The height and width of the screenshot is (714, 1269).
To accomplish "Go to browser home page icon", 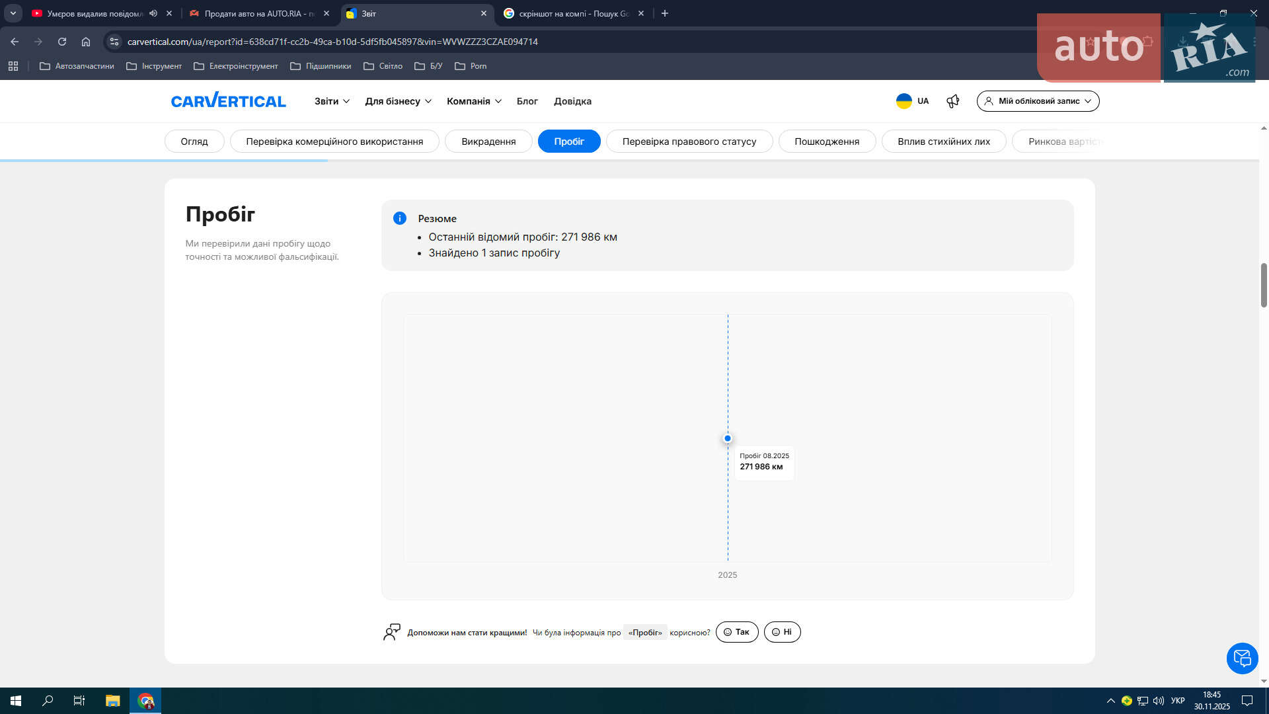I will click(x=86, y=42).
